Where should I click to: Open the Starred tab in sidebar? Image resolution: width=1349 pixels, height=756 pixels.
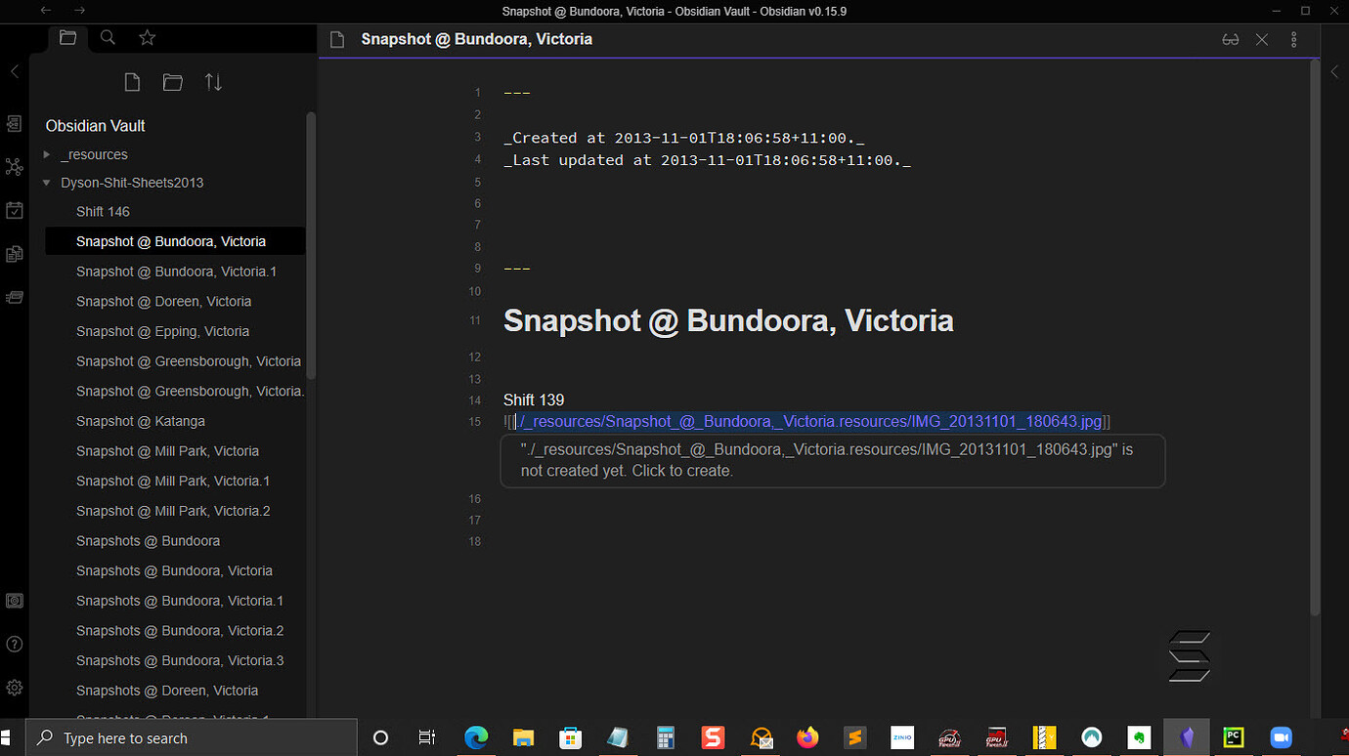148,38
